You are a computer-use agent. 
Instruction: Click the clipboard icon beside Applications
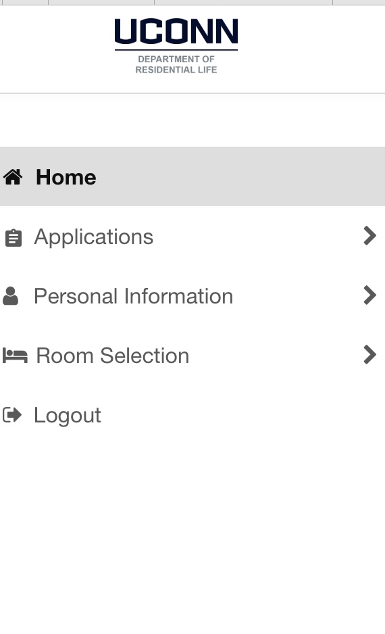[x=14, y=238]
